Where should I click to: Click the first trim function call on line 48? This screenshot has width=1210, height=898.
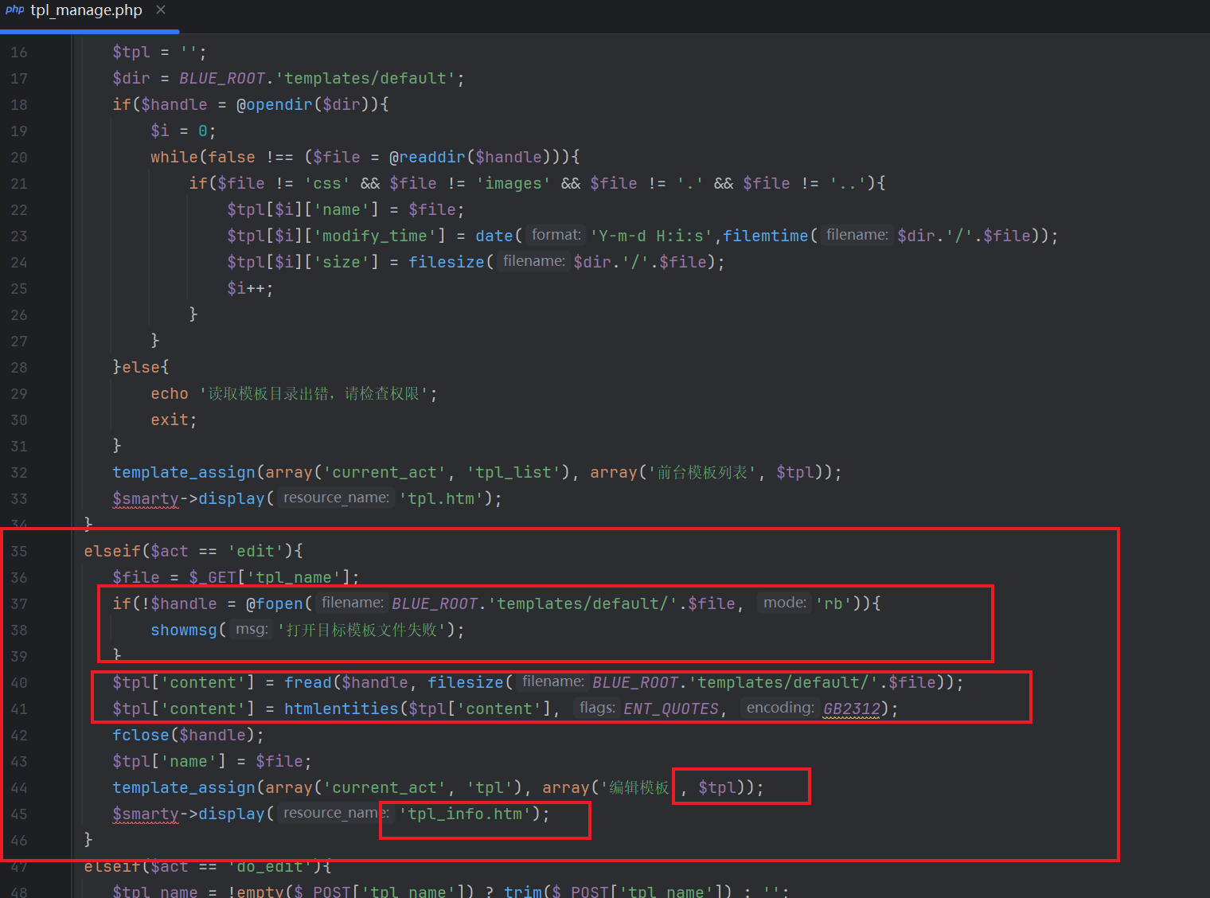tap(523, 892)
